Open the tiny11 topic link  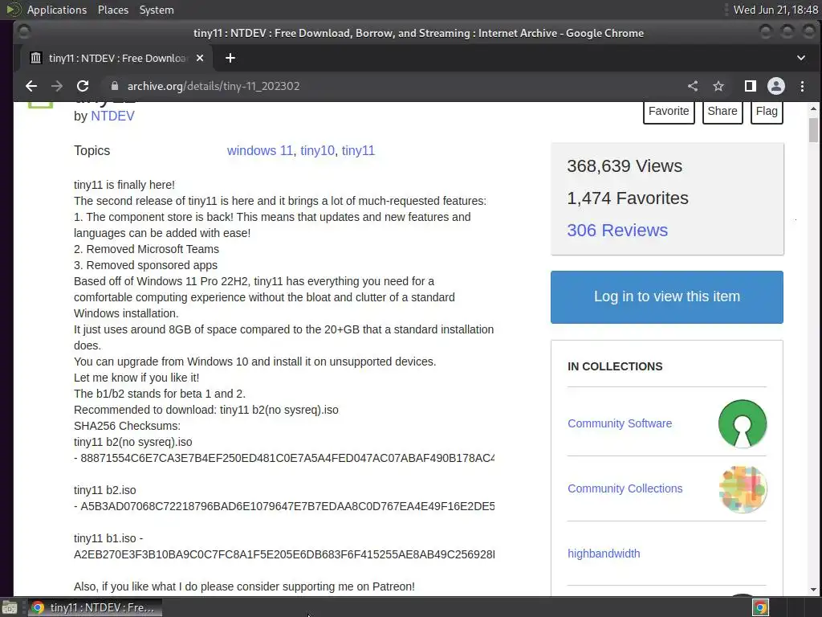point(358,150)
